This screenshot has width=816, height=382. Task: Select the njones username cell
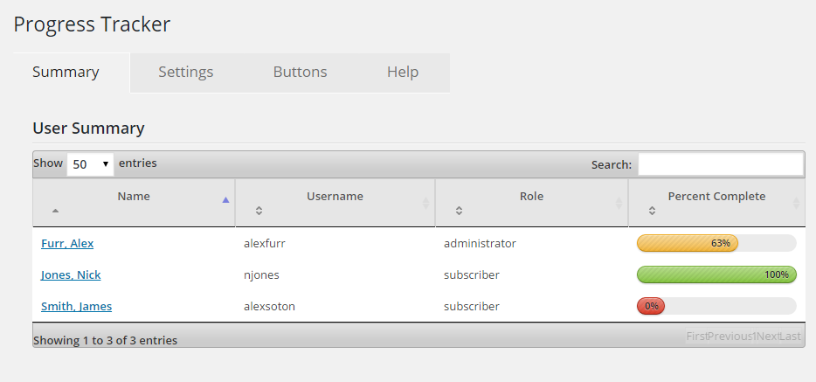pyautogui.click(x=261, y=274)
